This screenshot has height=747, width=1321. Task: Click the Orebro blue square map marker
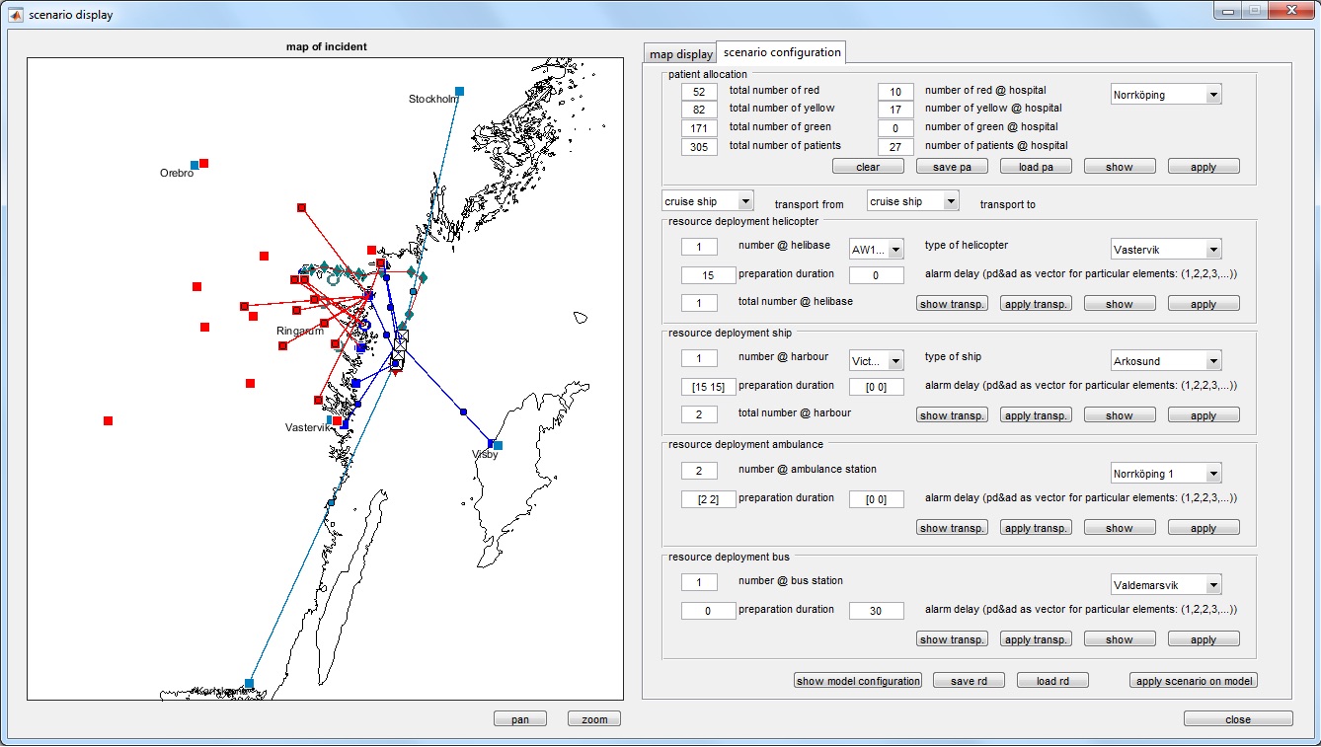tap(194, 165)
